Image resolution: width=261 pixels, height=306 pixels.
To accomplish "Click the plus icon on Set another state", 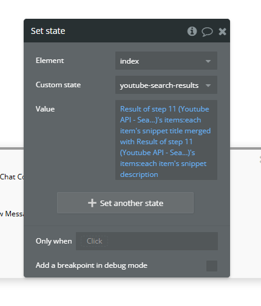I will click(x=92, y=203).
